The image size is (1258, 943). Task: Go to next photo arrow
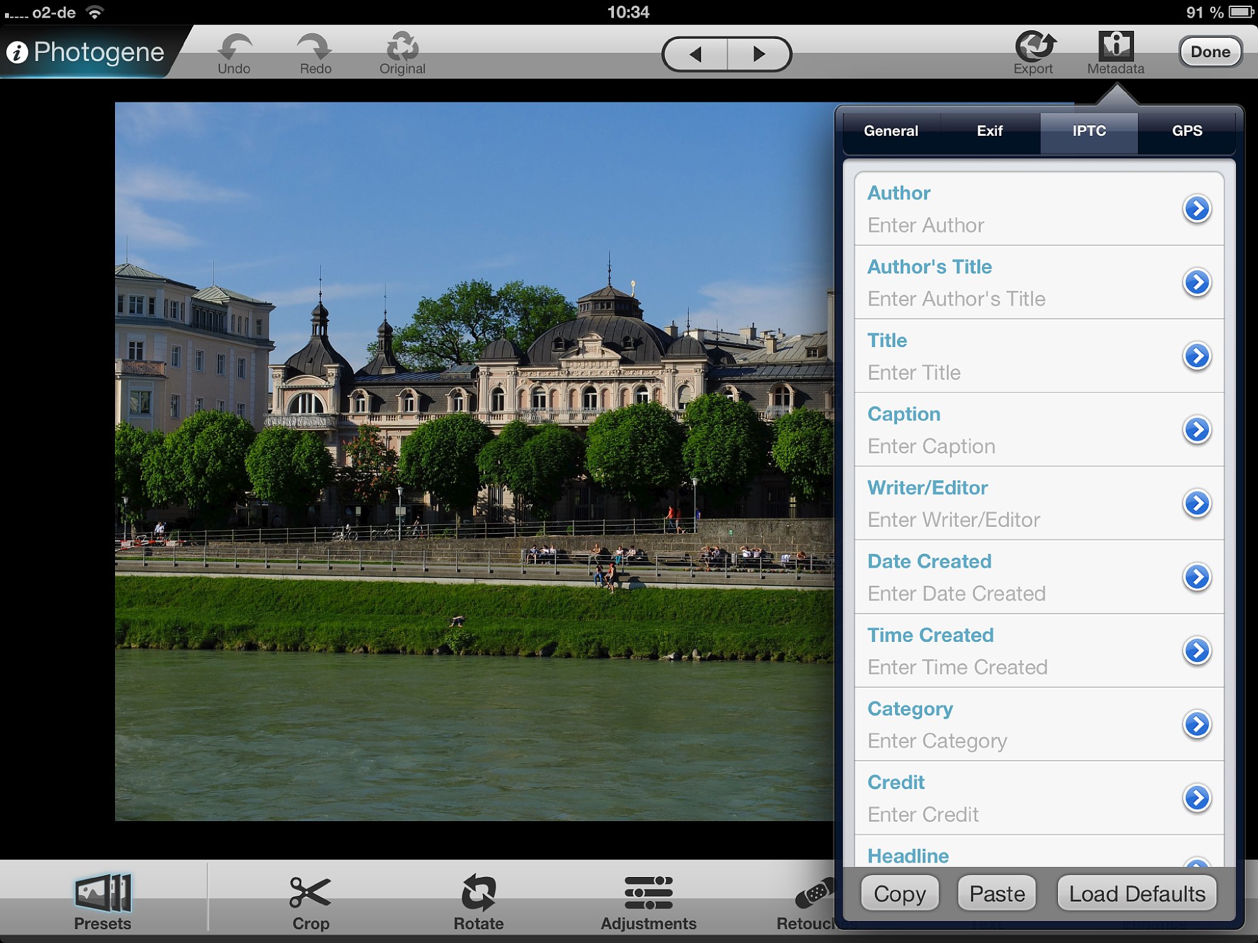(759, 54)
